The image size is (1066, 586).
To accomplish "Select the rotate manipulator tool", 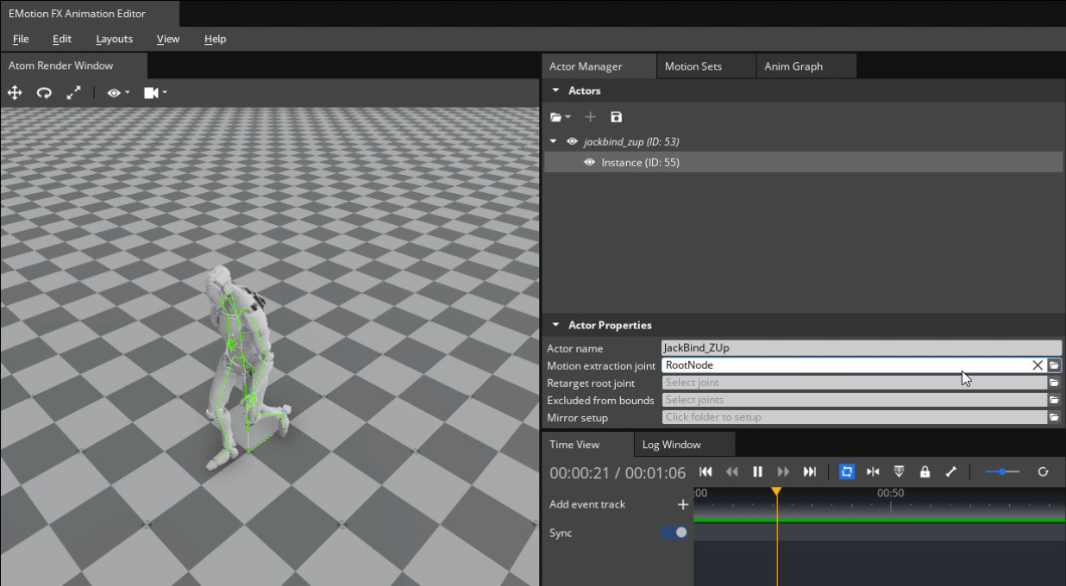I will 44,93.
